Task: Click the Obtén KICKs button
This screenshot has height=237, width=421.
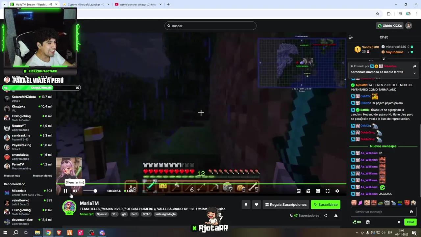Action: (x=390, y=26)
